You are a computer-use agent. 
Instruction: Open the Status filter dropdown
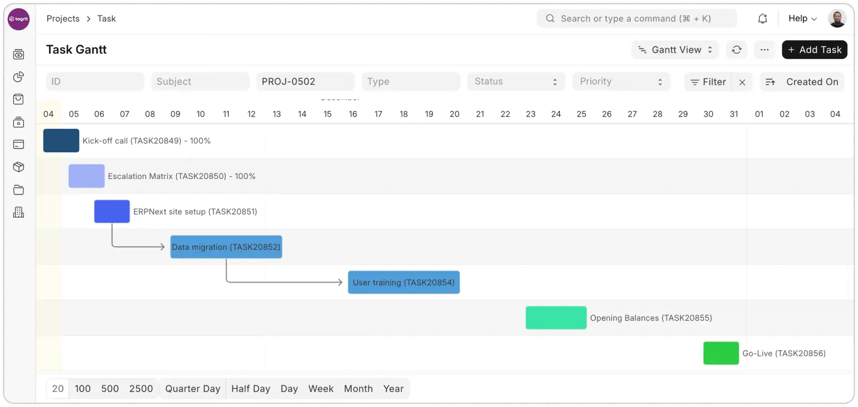click(x=516, y=82)
